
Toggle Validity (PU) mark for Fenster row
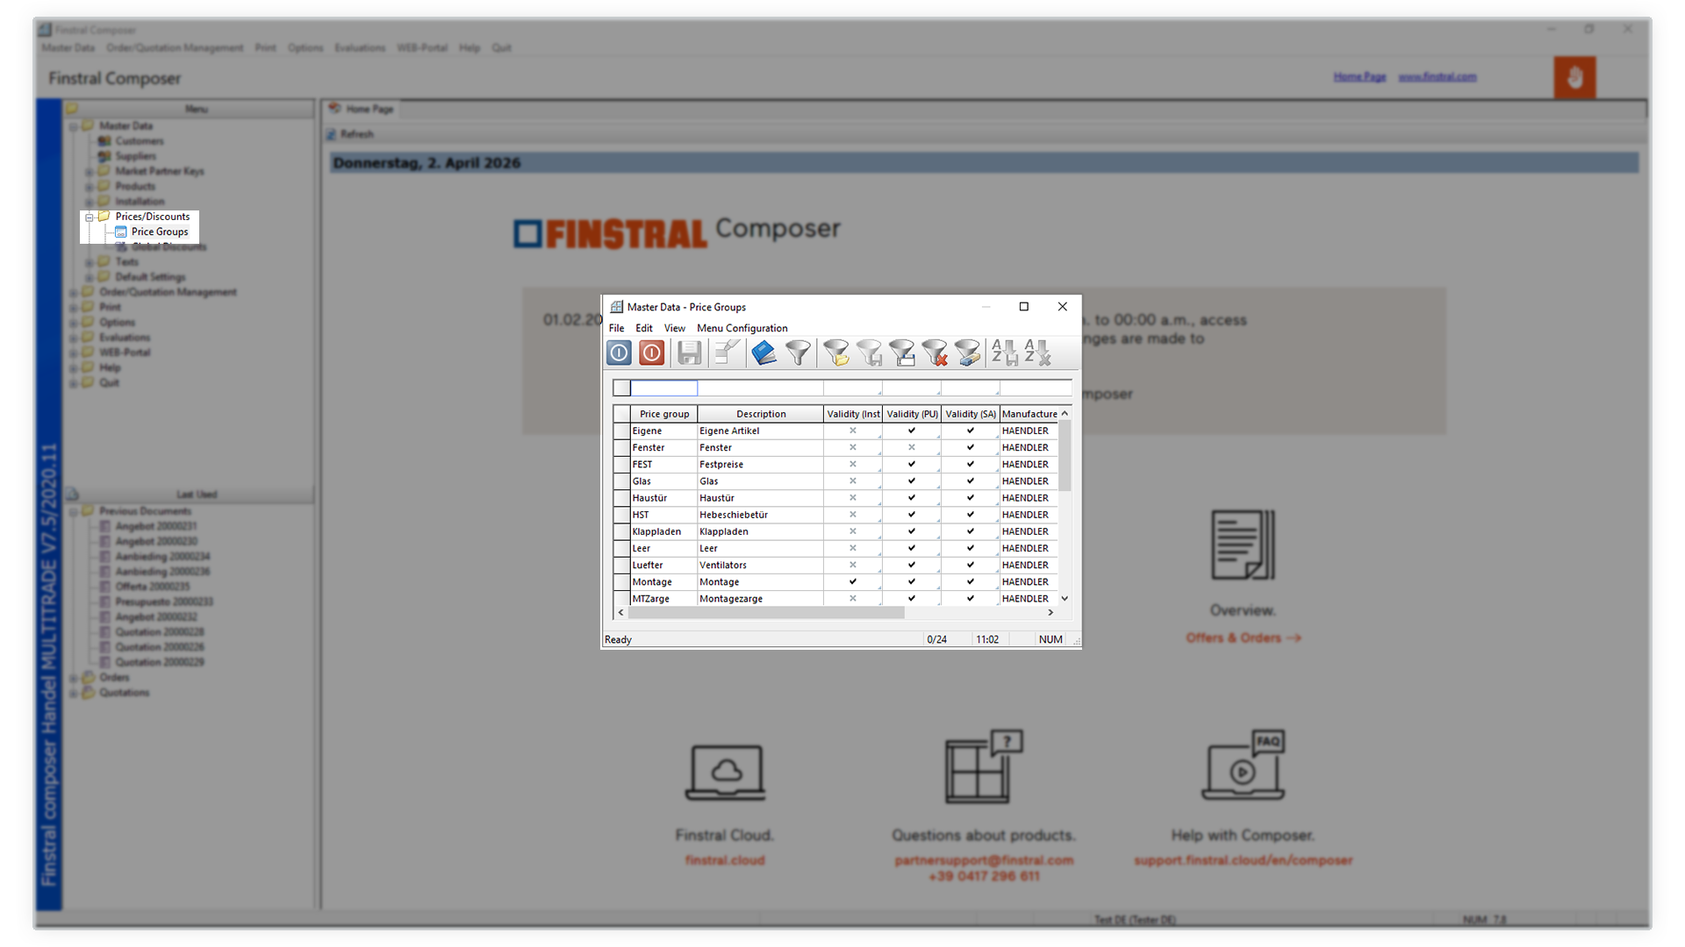[x=911, y=447]
